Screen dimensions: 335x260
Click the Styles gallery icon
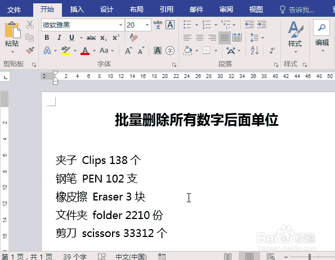pos(295,30)
